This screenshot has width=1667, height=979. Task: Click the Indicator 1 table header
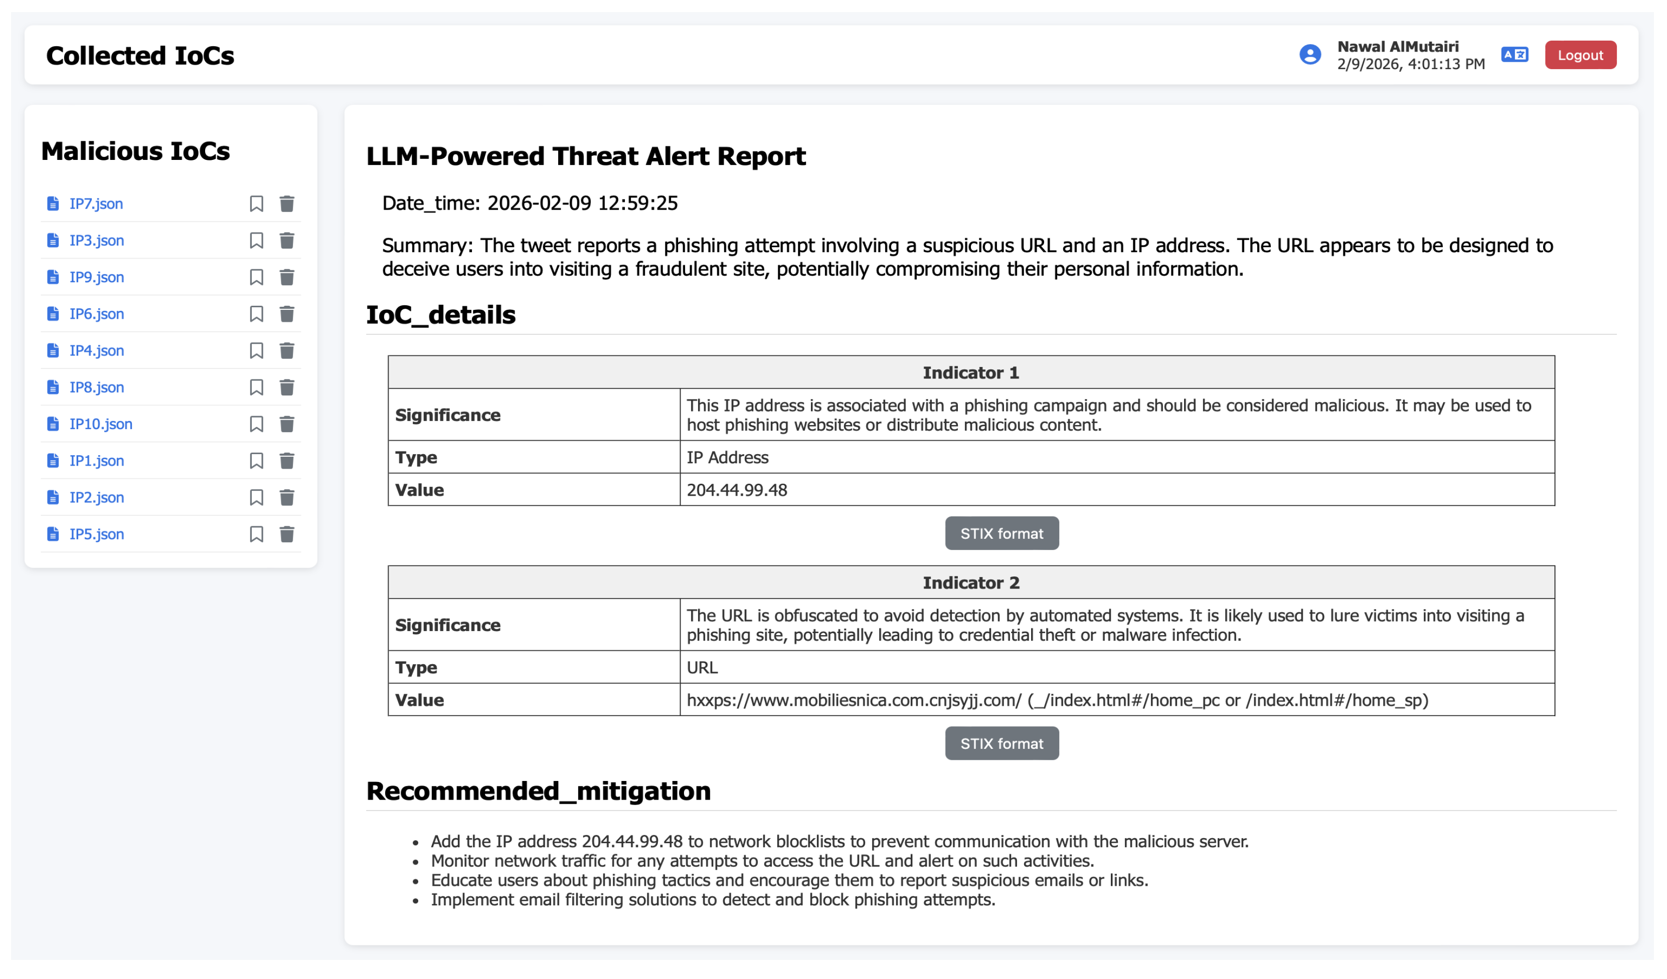[971, 373]
